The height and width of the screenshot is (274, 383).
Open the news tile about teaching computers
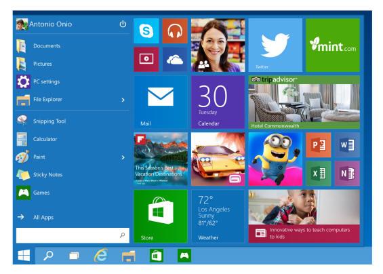click(304, 216)
